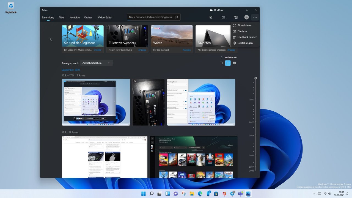Click the new video project icon in Photos toolbar
The width and height of the screenshot is (352, 198).
211,17
